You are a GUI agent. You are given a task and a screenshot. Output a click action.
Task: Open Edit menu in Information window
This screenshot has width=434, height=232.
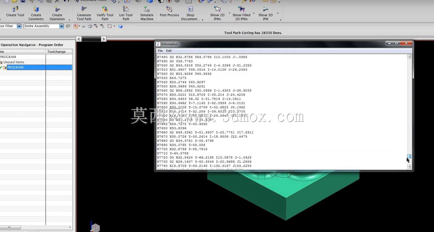coord(169,51)
